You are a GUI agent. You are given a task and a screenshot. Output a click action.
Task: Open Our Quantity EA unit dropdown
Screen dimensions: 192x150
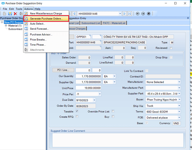[114, 76]
